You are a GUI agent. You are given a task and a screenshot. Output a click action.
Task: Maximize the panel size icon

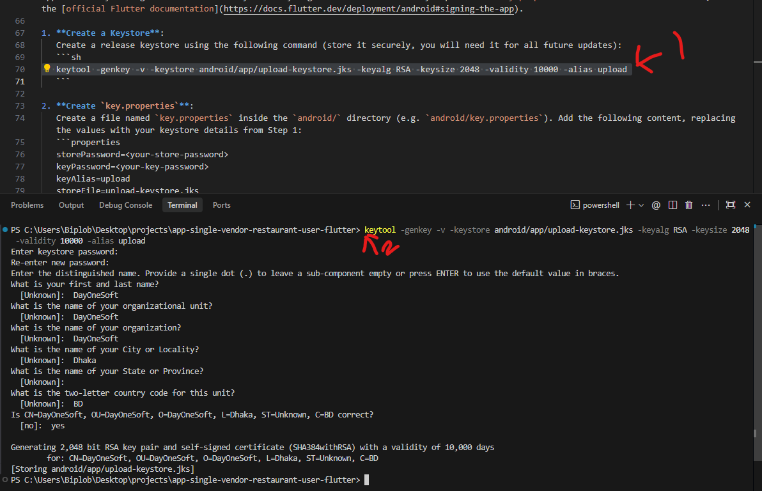731,205
